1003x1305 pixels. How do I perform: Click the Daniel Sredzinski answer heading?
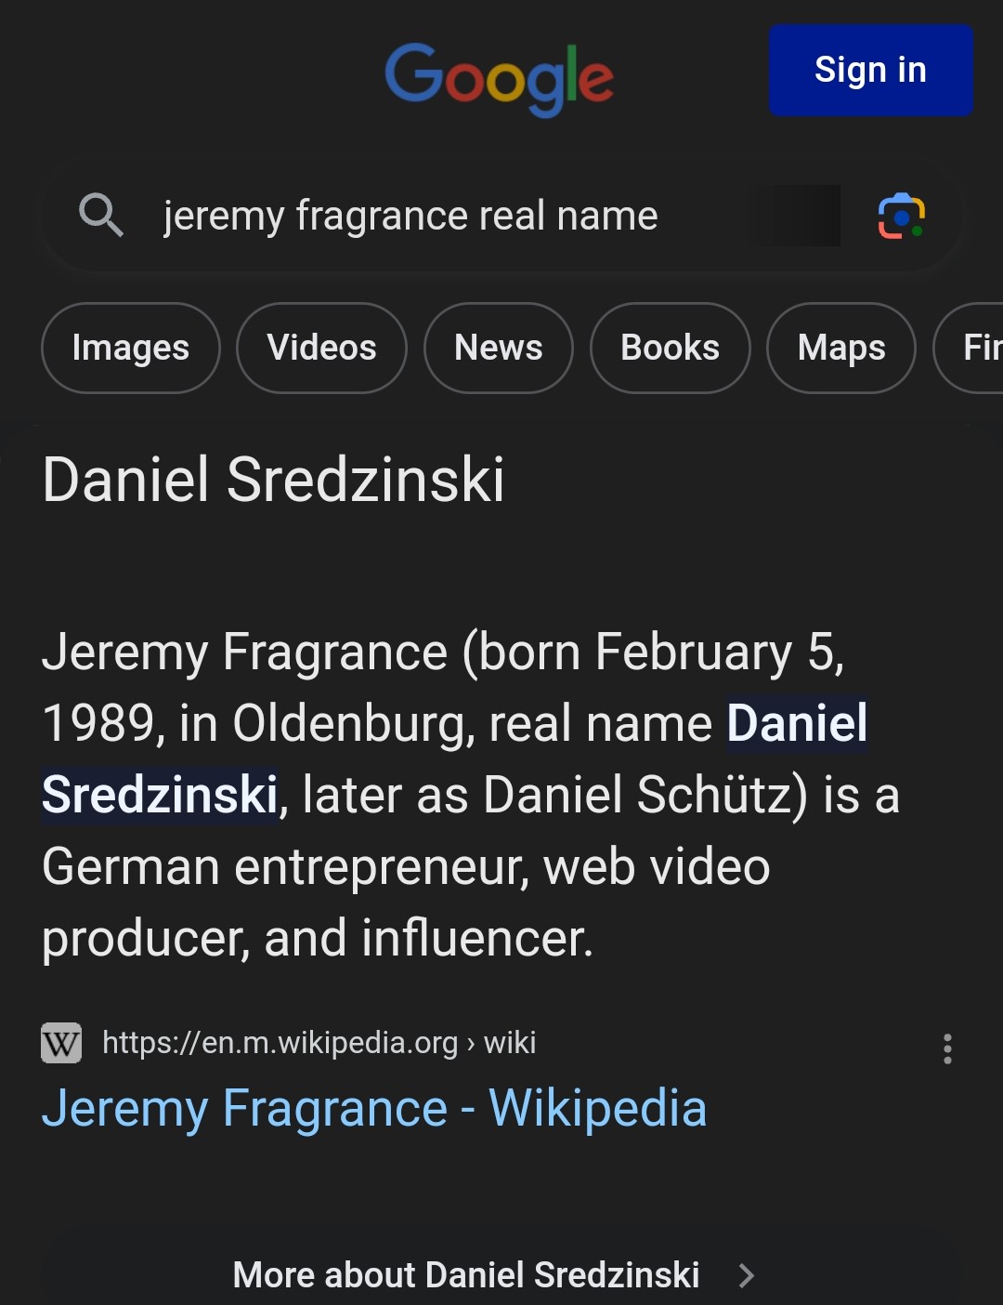pos(273,480)
